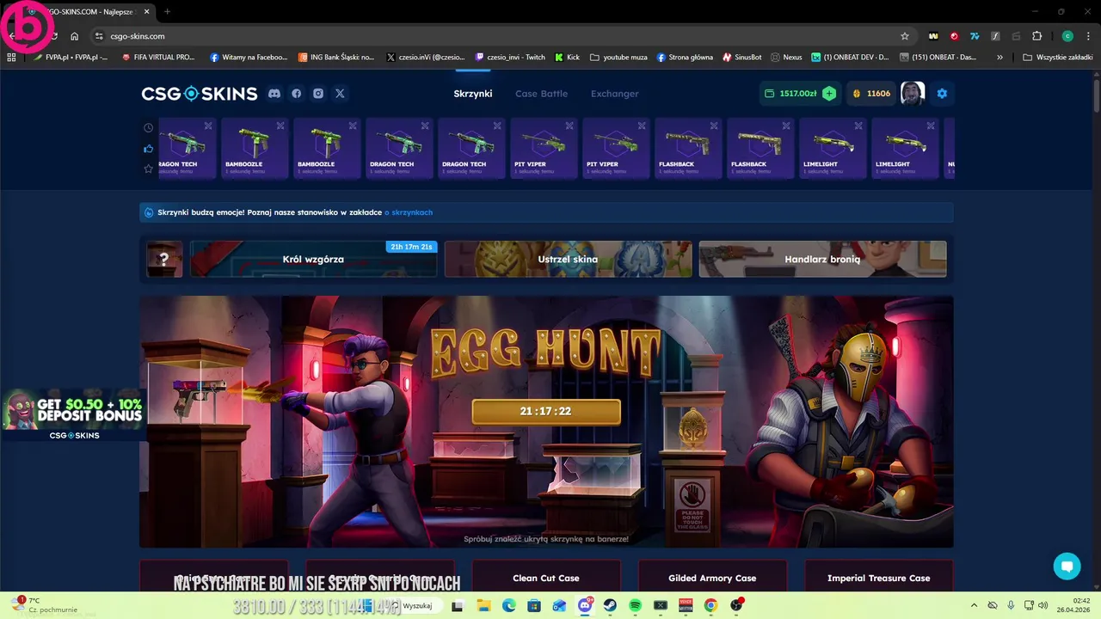Open Microsoft Edge from the taskbar
This screenshot has width=1101, height=619.
[x=508, y=606]
